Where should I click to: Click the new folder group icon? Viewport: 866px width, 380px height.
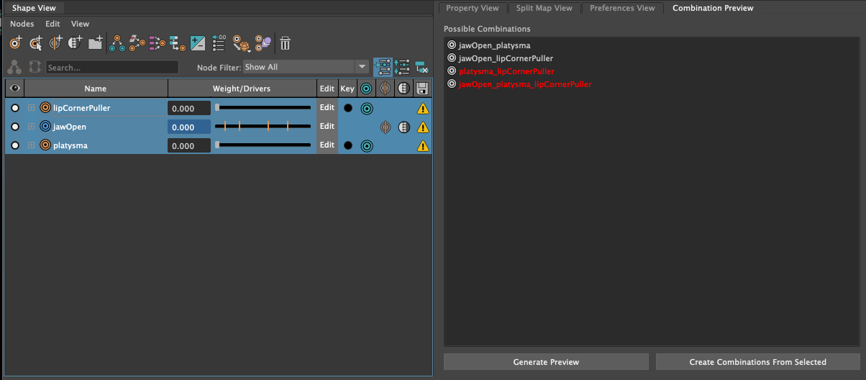[x=95, y=43]
